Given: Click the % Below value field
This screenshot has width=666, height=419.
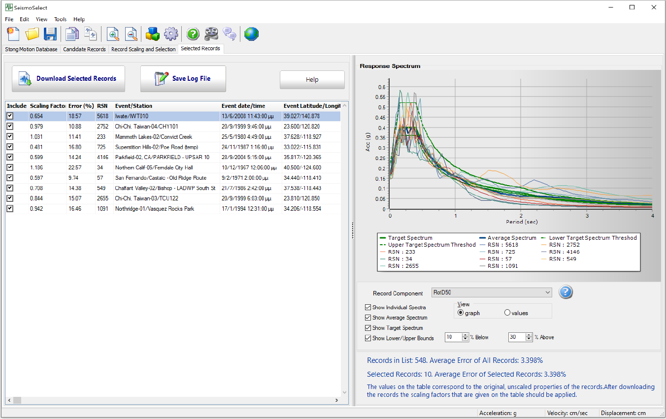Looking at the screenshot, I should 454,337.
